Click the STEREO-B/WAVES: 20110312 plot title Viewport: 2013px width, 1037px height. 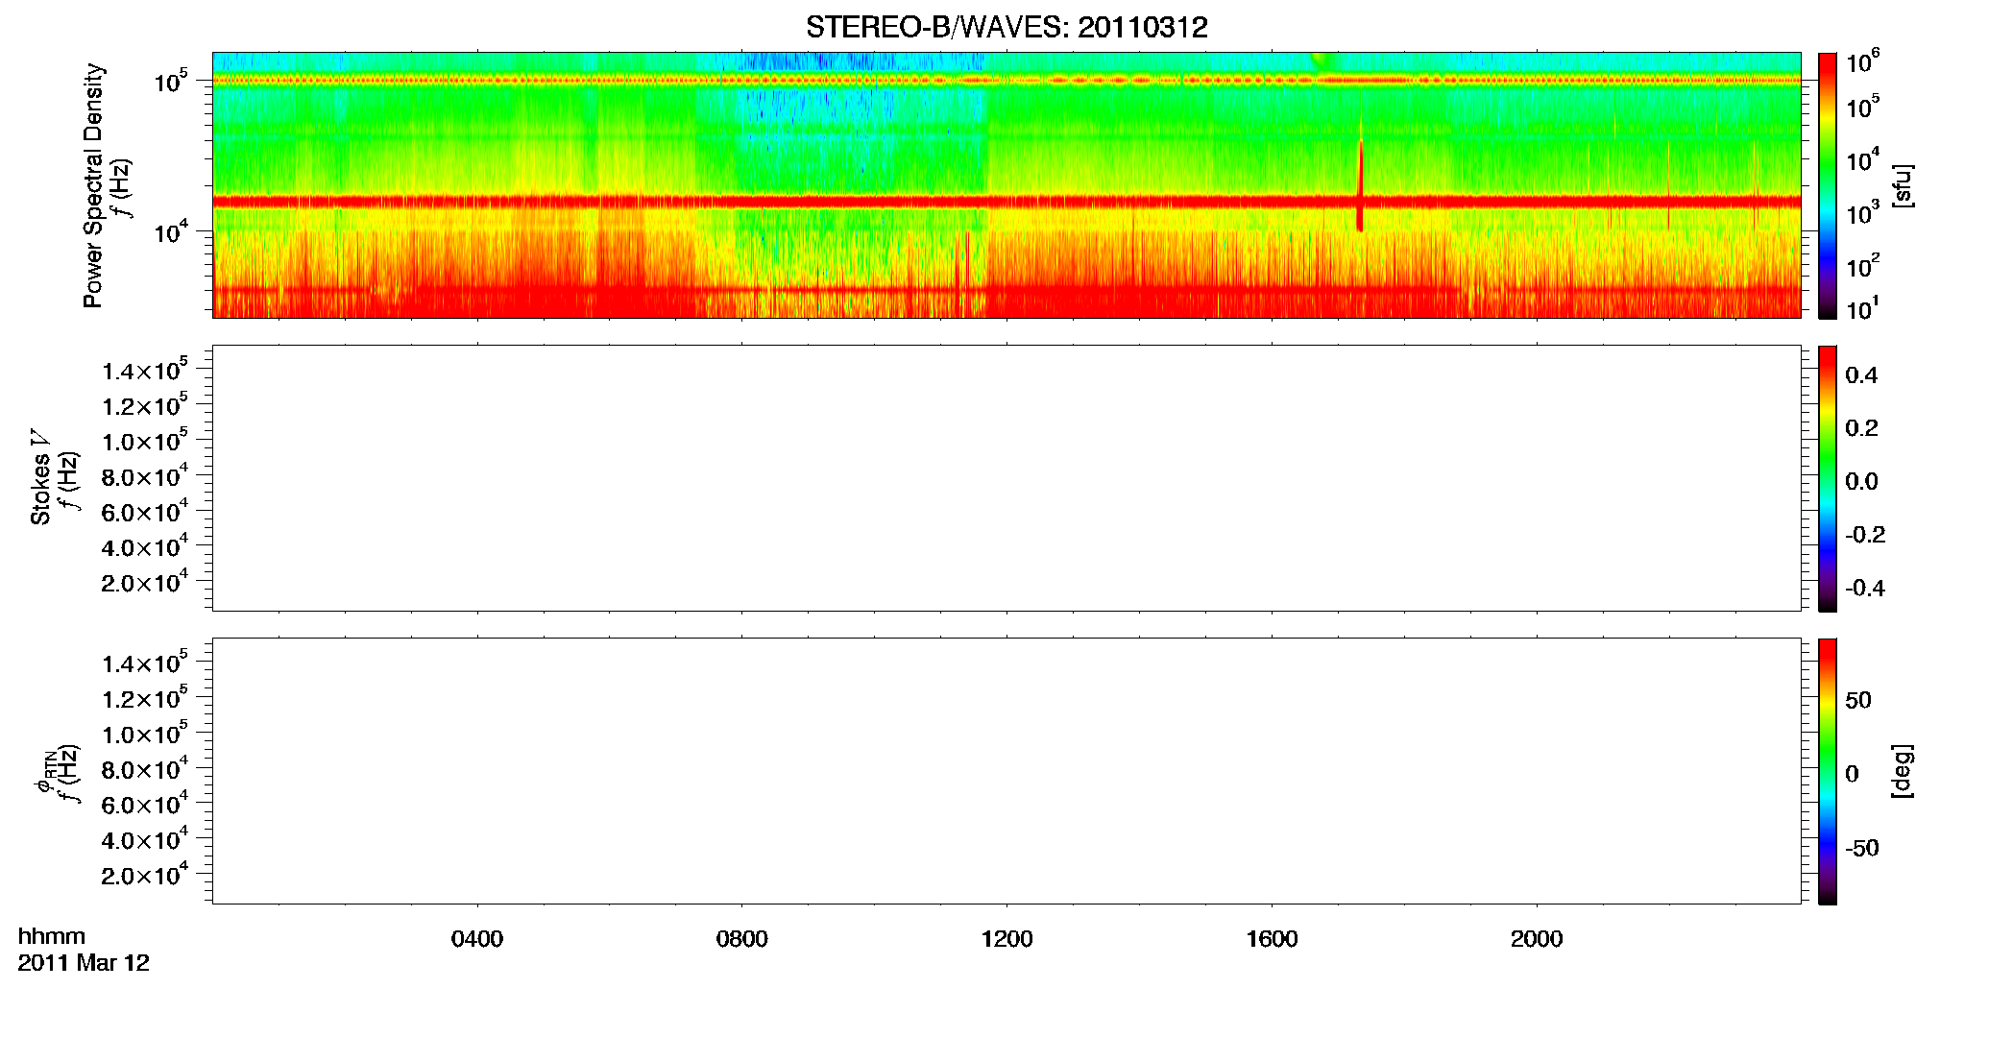pos(1006,27)
